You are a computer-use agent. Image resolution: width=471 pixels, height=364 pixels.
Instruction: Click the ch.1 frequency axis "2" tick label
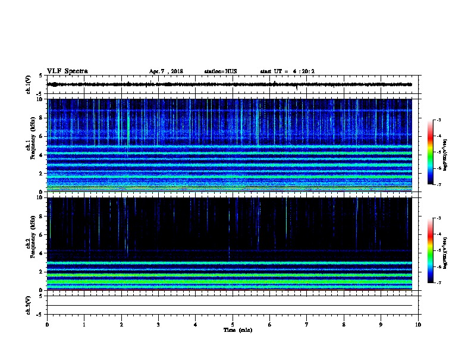coord(42,174)
